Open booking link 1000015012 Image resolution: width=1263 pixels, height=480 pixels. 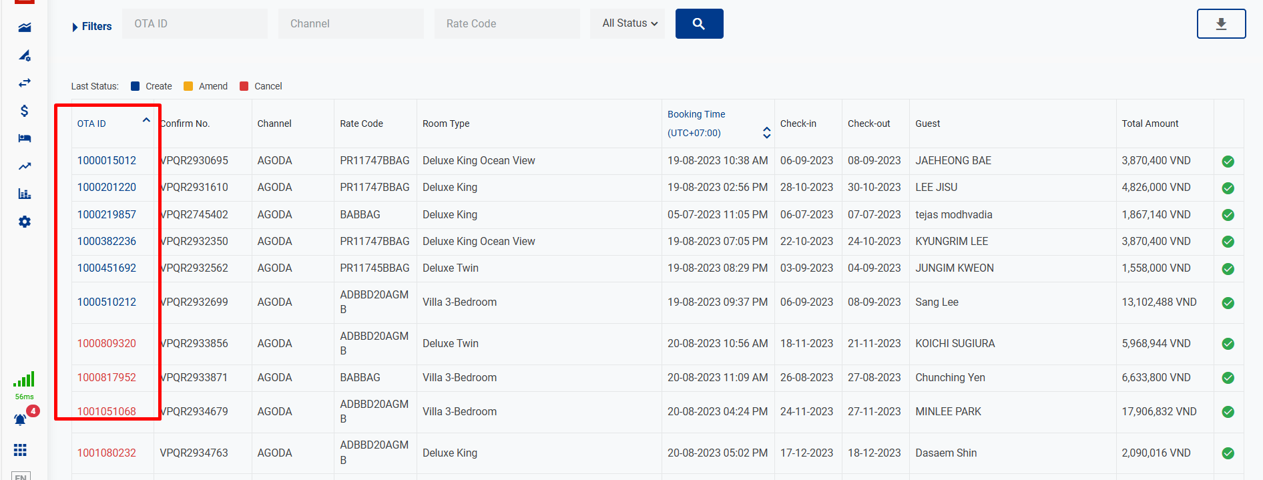coord(107,161)
